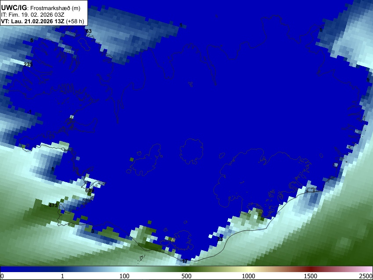Click the colorbar tick label '2500'
The height and width of the screenshot is (280, 373).
pos(366,276)
